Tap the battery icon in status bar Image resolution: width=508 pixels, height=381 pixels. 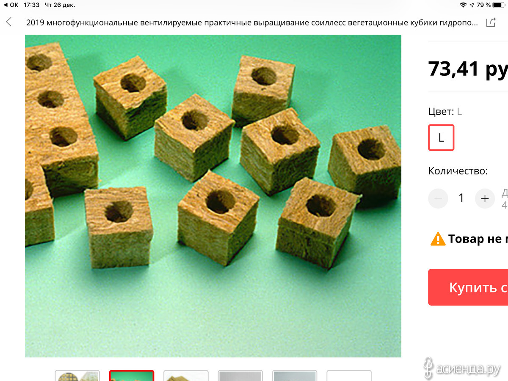[499, 5]
